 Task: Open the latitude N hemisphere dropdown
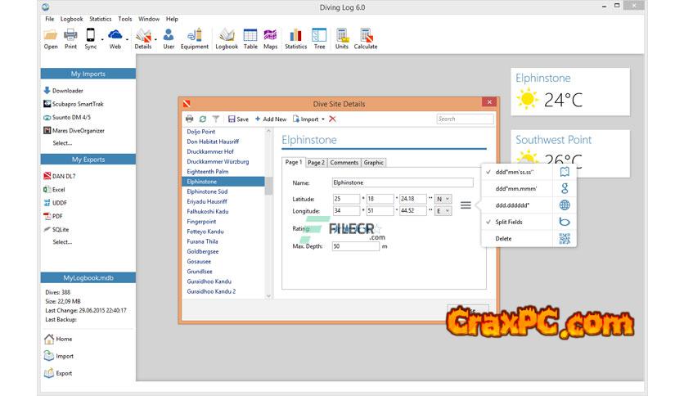[x=443, y=199]
